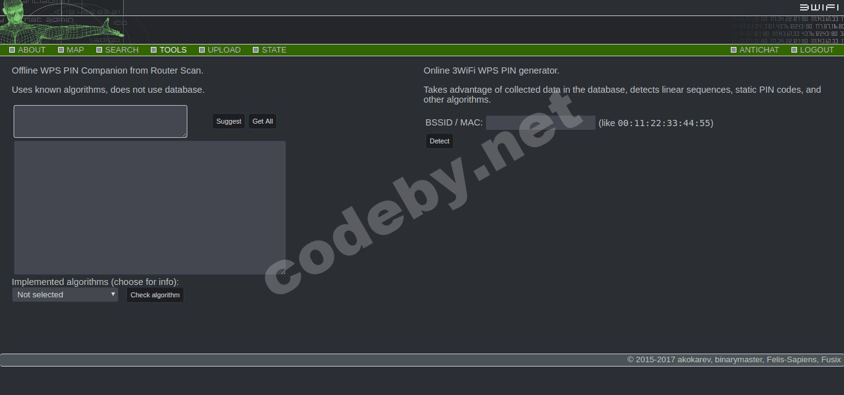Open the Not selected algorithms dropdown
This screenshot has width=844, height=395.
pyautogui.click(x=65, y=295)
